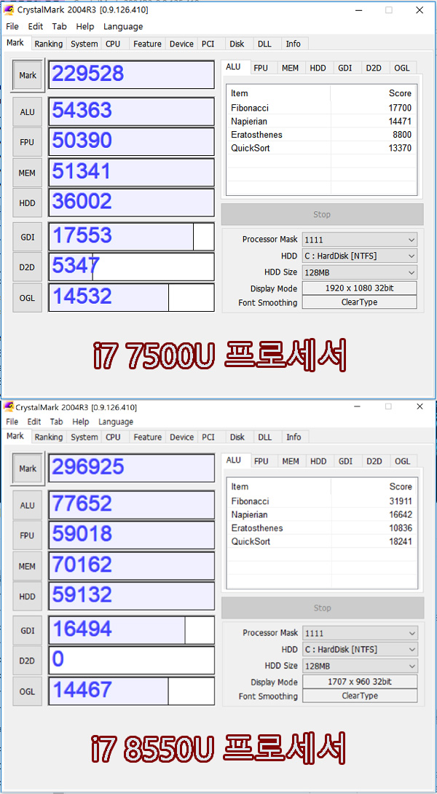
Task: Click Display Mode field showing 1920 x 1080 32bit
Action: point(360,288)
